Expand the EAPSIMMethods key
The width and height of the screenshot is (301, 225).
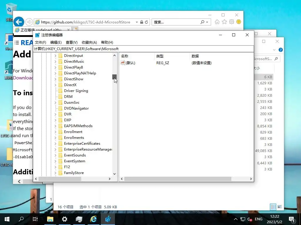click(56, 126)
